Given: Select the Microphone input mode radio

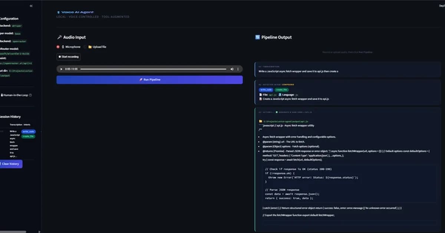Looking at the screenshot, I should [58, 46].
